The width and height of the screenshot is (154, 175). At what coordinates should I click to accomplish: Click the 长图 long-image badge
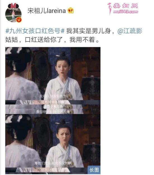[94, 170]
